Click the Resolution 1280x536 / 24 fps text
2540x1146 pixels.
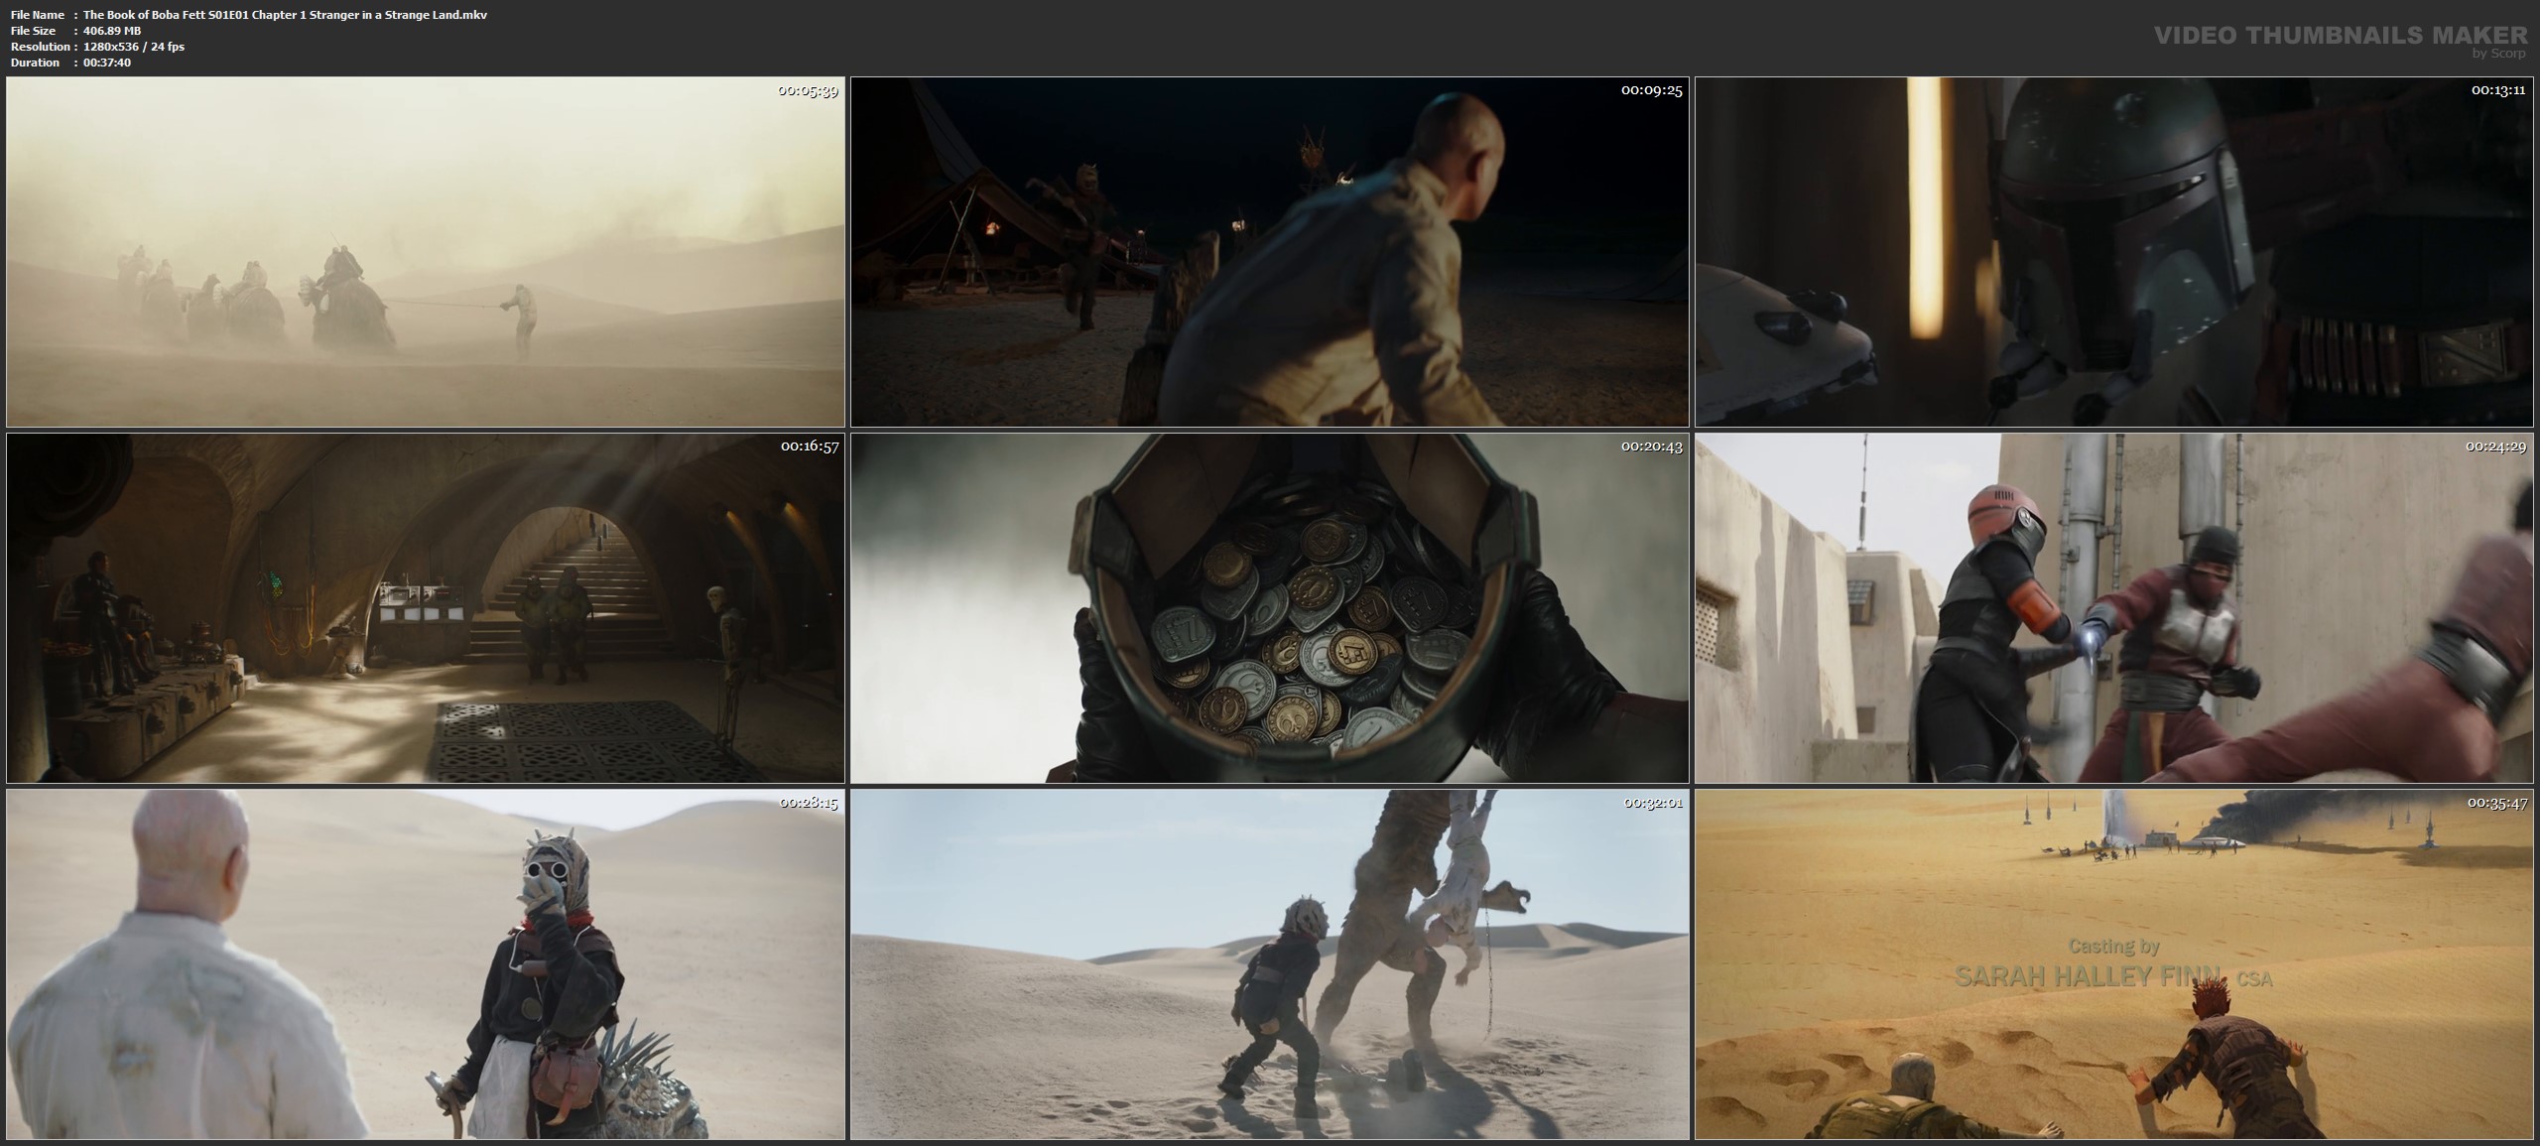(x=132, y=47)
